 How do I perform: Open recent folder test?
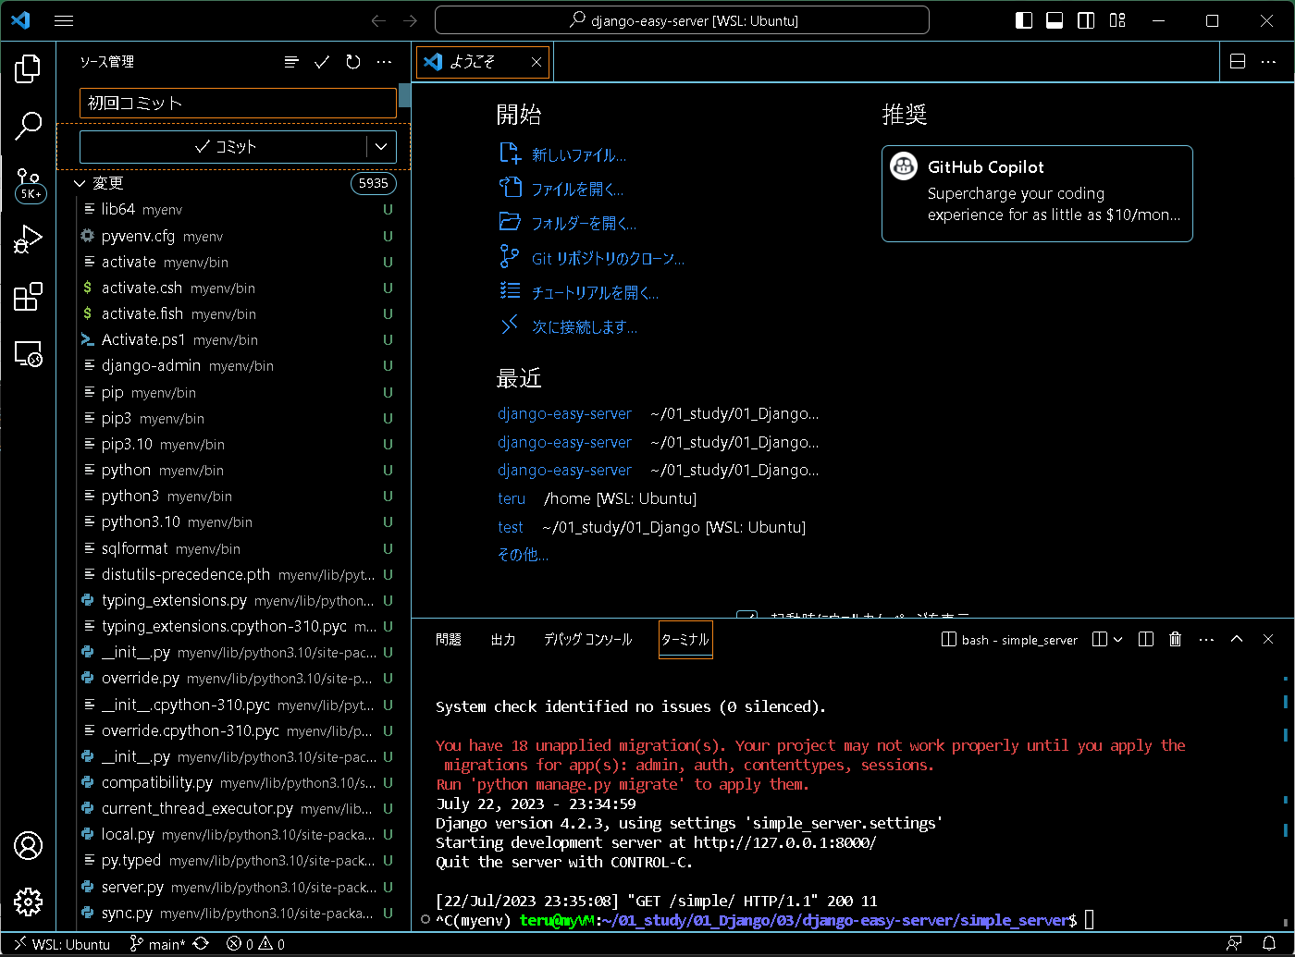pos(511,527)
